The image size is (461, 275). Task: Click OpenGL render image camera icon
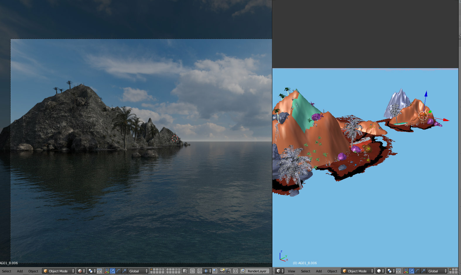click(222, 271)
